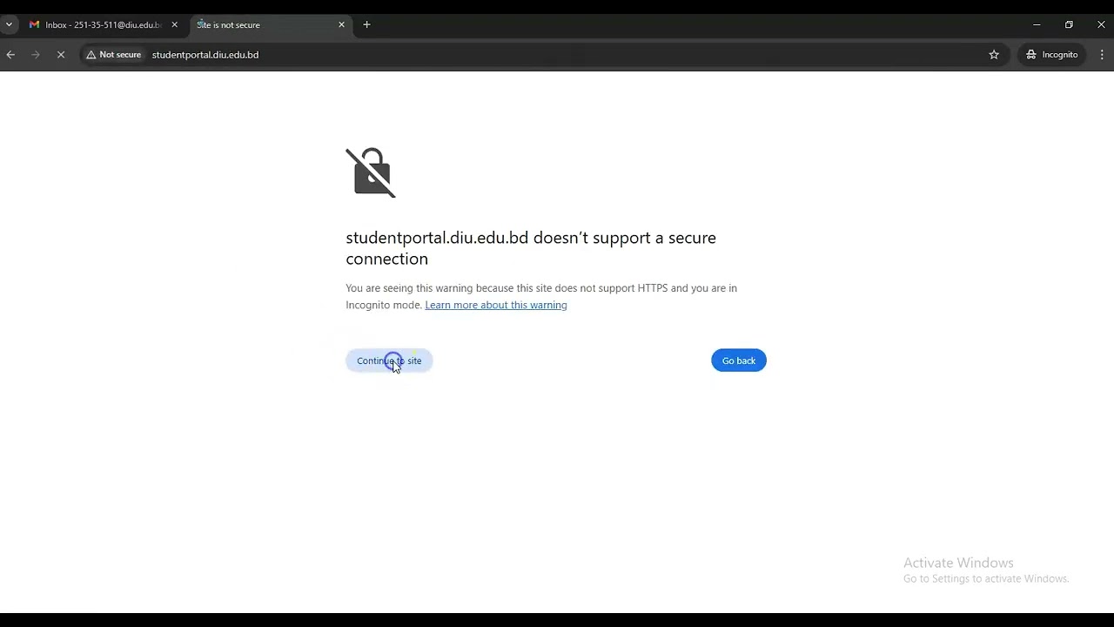Click the browser back arrow
Image resolution: width=1114 pixels, height=627 pixels.
point(10,55)
